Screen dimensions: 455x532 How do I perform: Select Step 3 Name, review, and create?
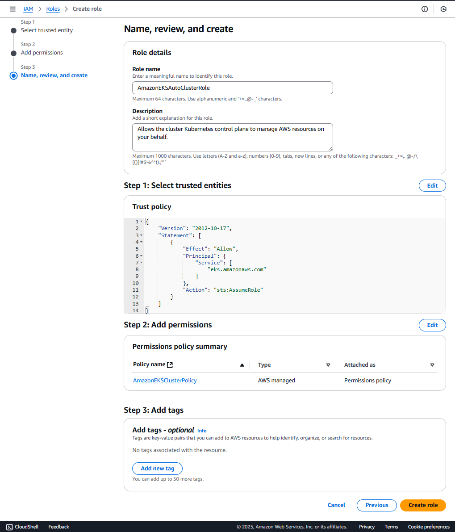pos(54,75)
